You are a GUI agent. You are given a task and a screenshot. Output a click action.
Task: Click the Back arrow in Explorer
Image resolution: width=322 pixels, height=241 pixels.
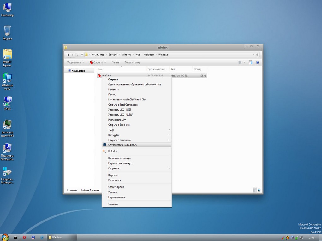pyautogui.click(x=68, y=55)
